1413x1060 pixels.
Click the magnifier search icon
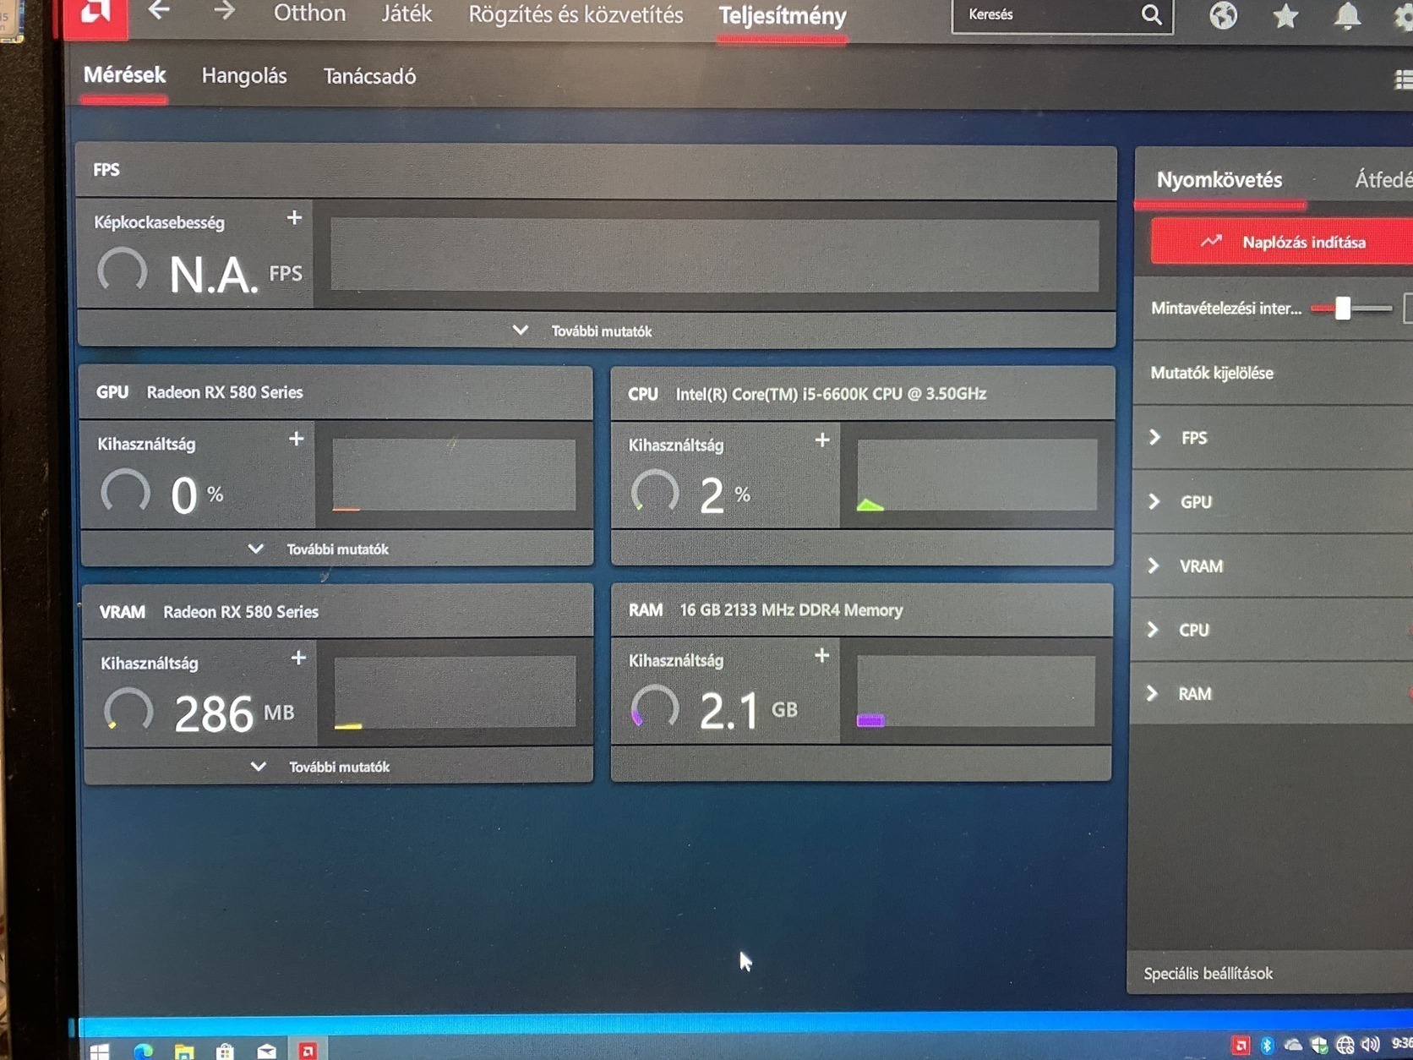tap(1152, 15)
